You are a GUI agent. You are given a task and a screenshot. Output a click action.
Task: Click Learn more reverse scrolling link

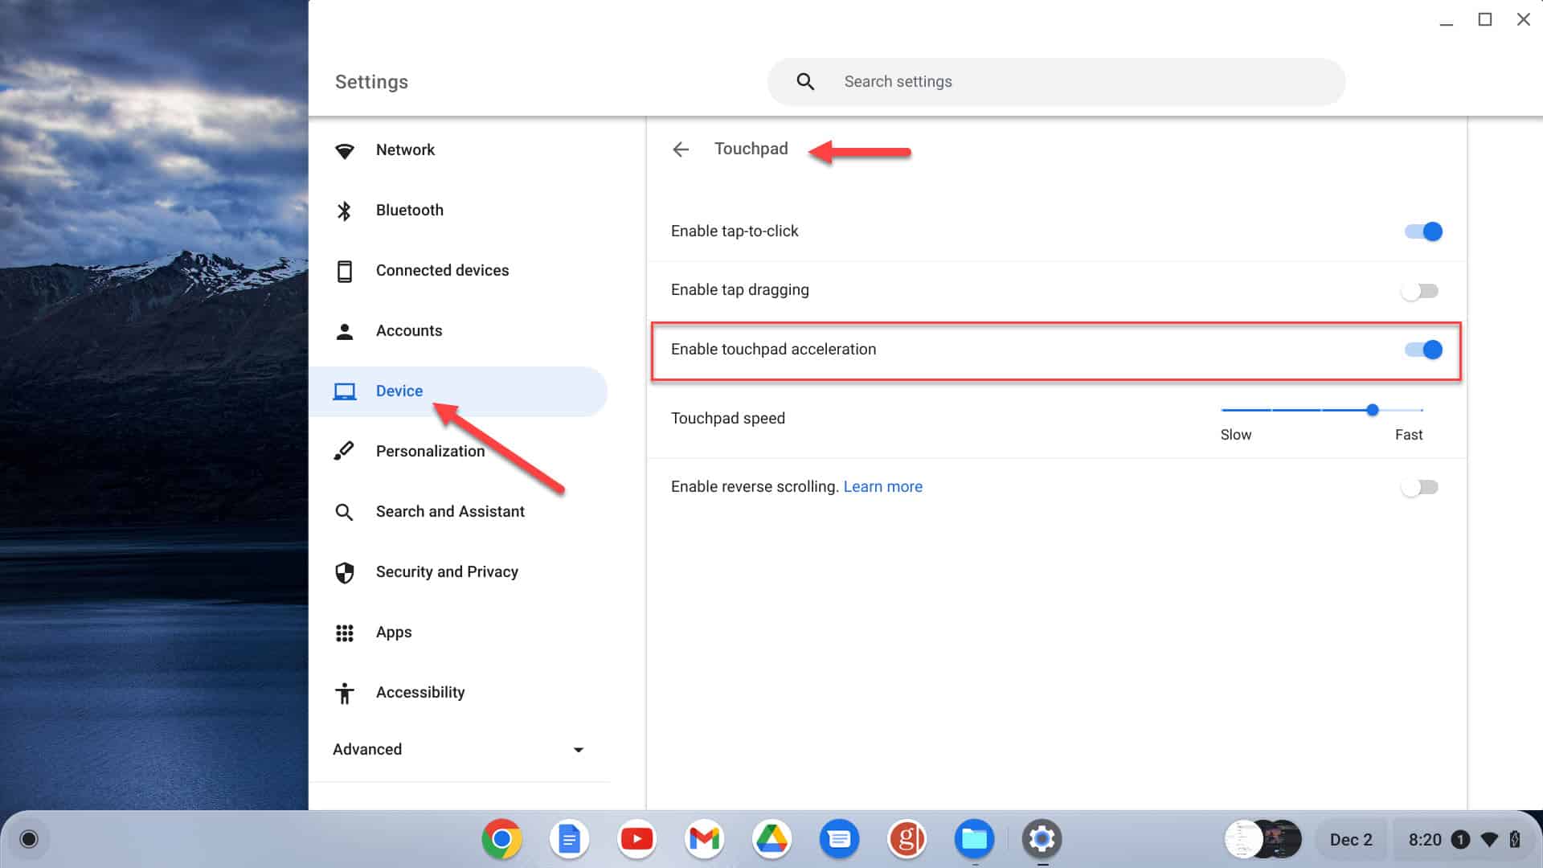click(x=882, y=486)
